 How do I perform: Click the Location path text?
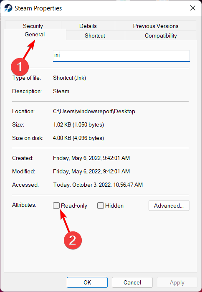pyautogui.click(x=94, y=112)
